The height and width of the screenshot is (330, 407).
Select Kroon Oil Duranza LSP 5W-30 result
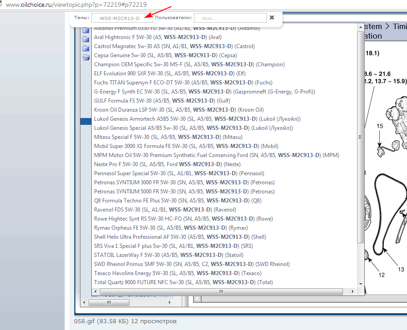point(179,110)
